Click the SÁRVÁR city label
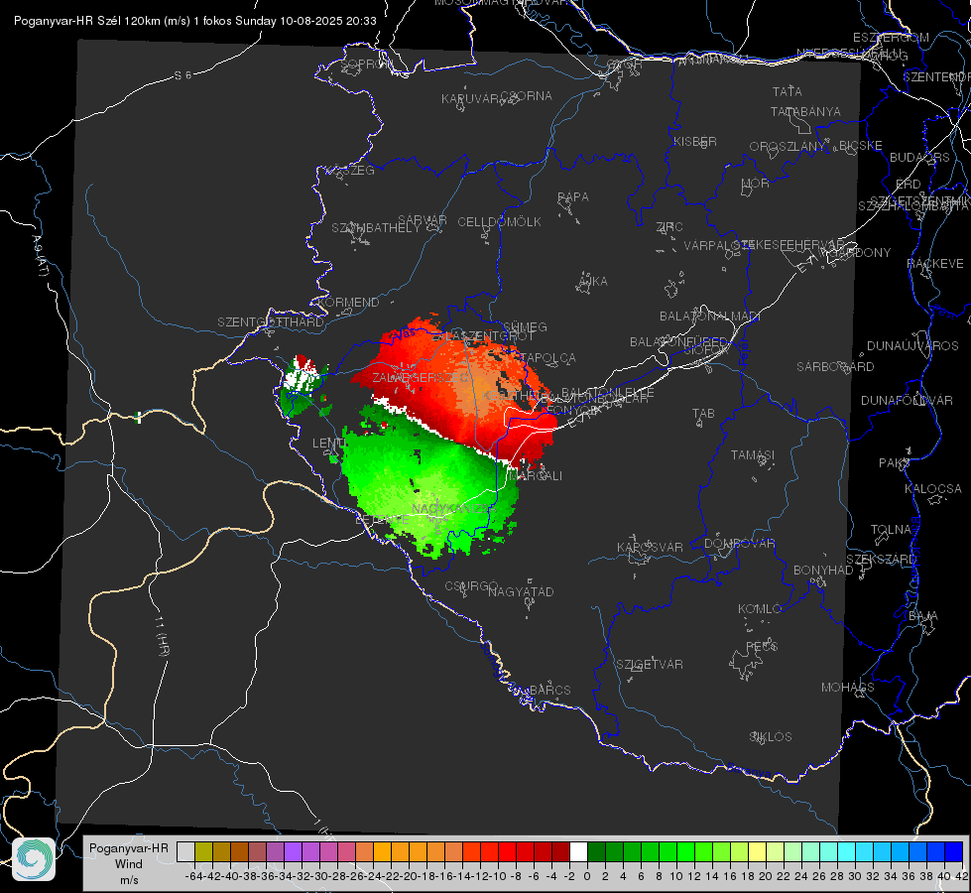The width and height of the screenshot is (971, 893). click(x=423, y=220)
